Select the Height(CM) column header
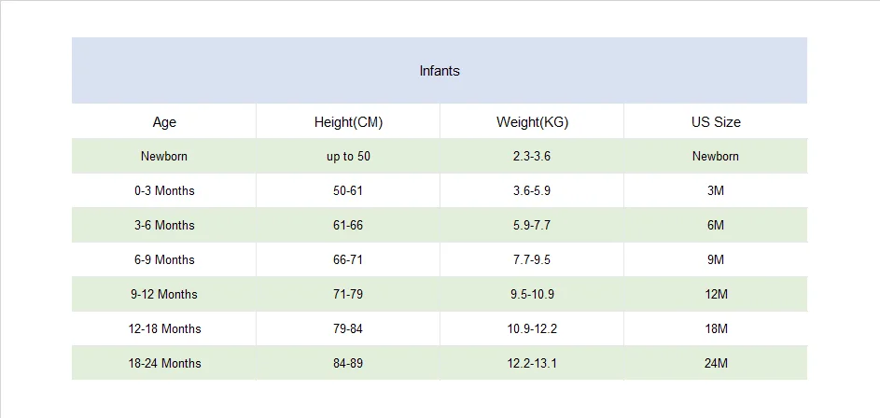Image resolution: width=880 pixels, height=418 pixels. 348,121
